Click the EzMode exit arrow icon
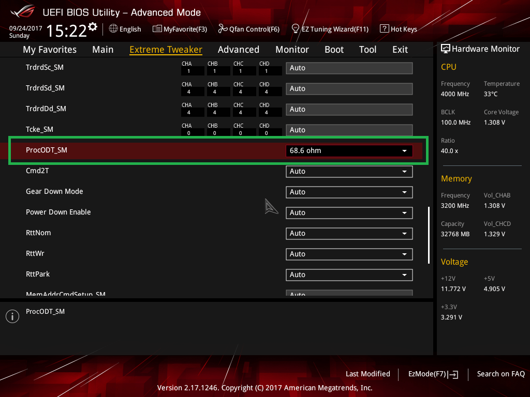The height and width of the screenshot is (397, 530). click(x=453, y=374)
